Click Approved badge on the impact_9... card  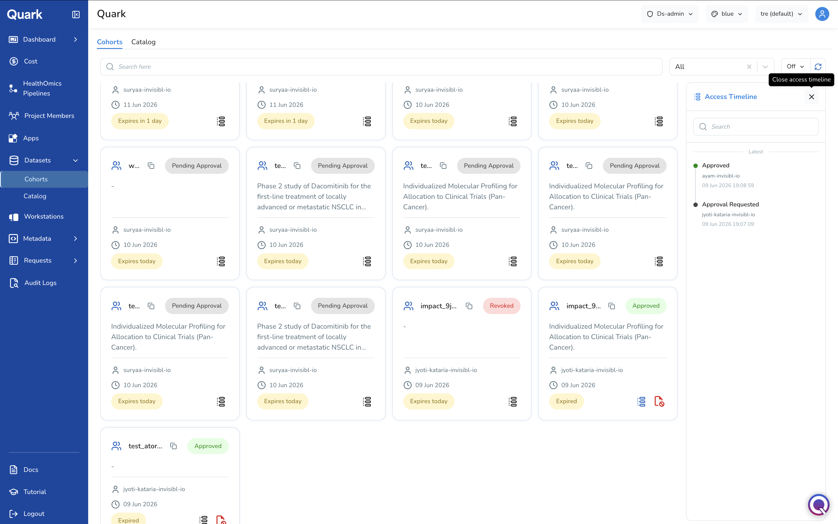[646, 306]
